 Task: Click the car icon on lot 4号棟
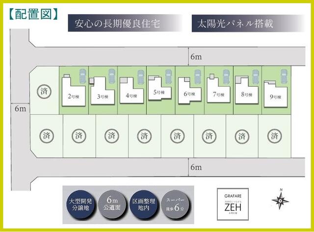click(x=141, y=77)
